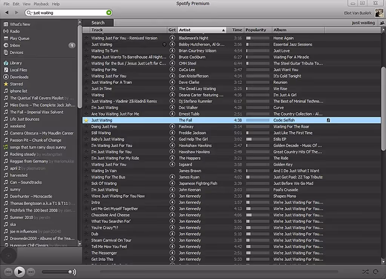The width and height of the screenshot is (386, 279).
Task: Star the track Doing Just Fine
Action: point(86,126)
